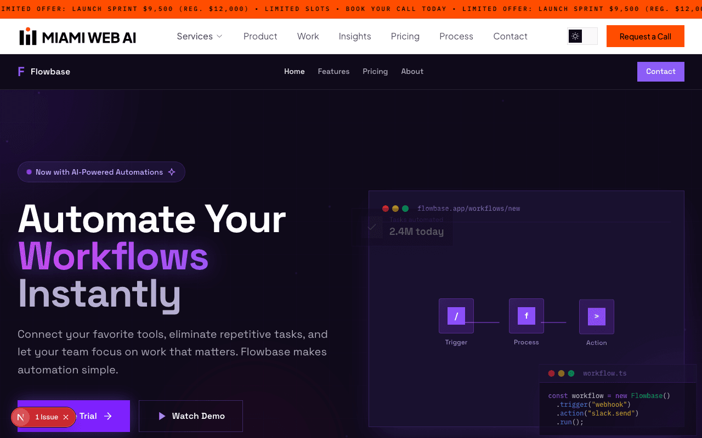The width and height of the screenshot is (702, 438).
Task: Toggle the light/dark theme switch
Action: point(582,36)
